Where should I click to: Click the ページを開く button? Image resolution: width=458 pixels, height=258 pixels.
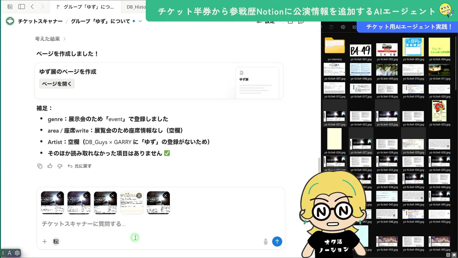pos(57,84)
